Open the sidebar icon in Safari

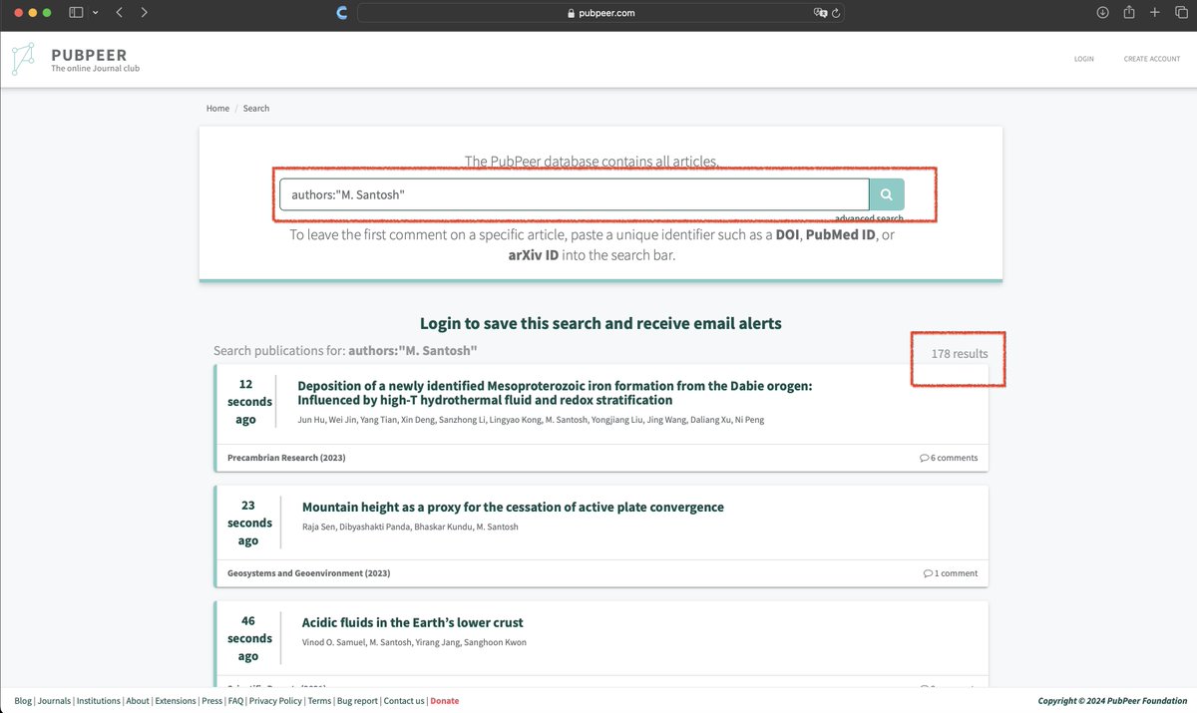coord(75,12)
